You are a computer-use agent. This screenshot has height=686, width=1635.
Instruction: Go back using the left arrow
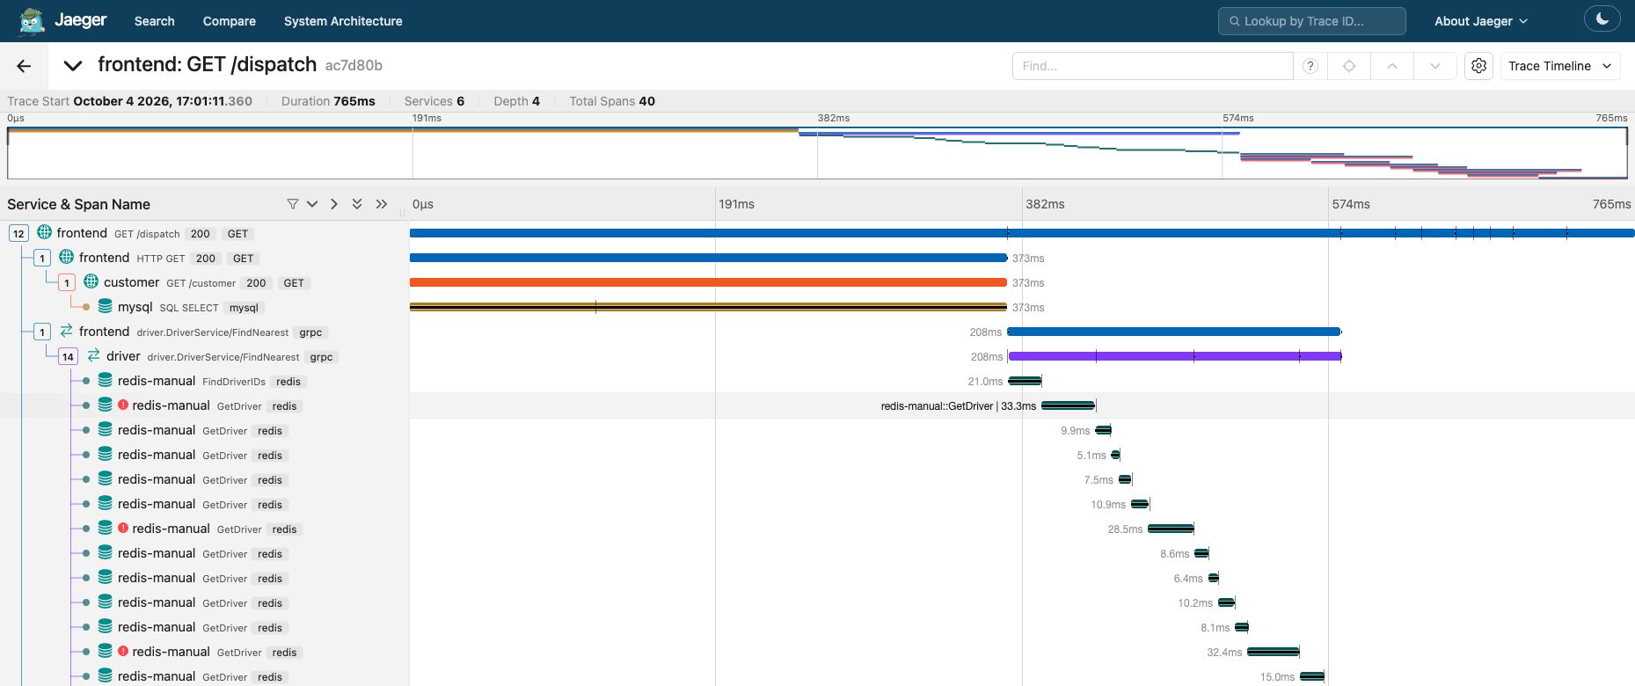(x=24, y=66)
